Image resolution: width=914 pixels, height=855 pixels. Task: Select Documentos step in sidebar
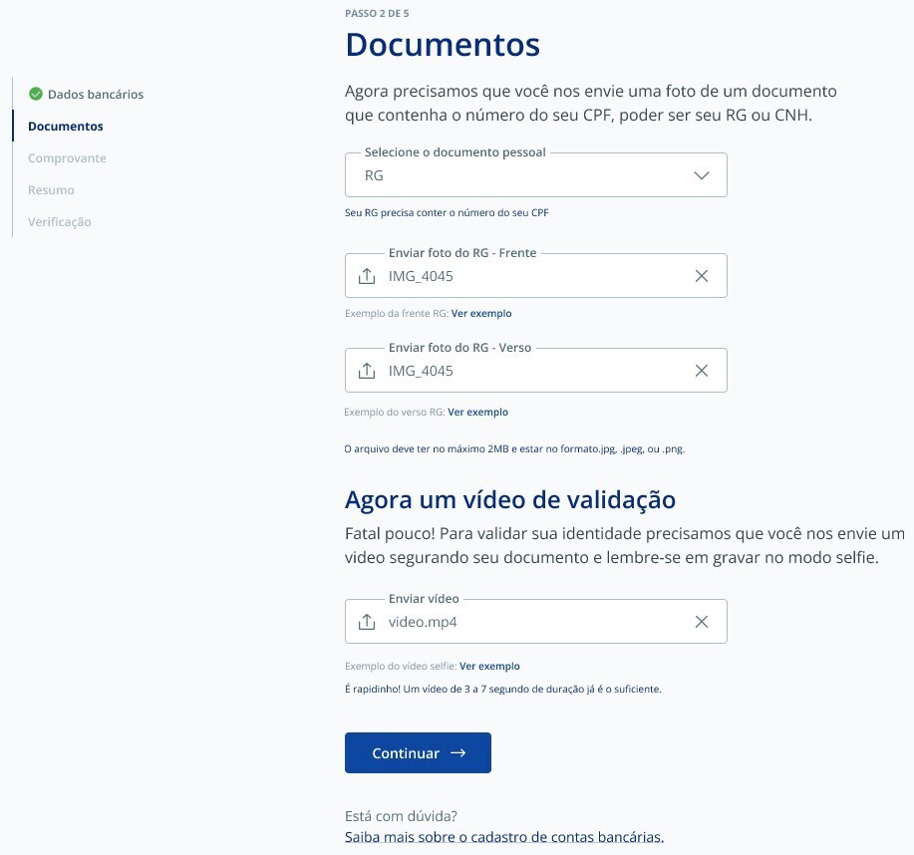tap(66, 127)
